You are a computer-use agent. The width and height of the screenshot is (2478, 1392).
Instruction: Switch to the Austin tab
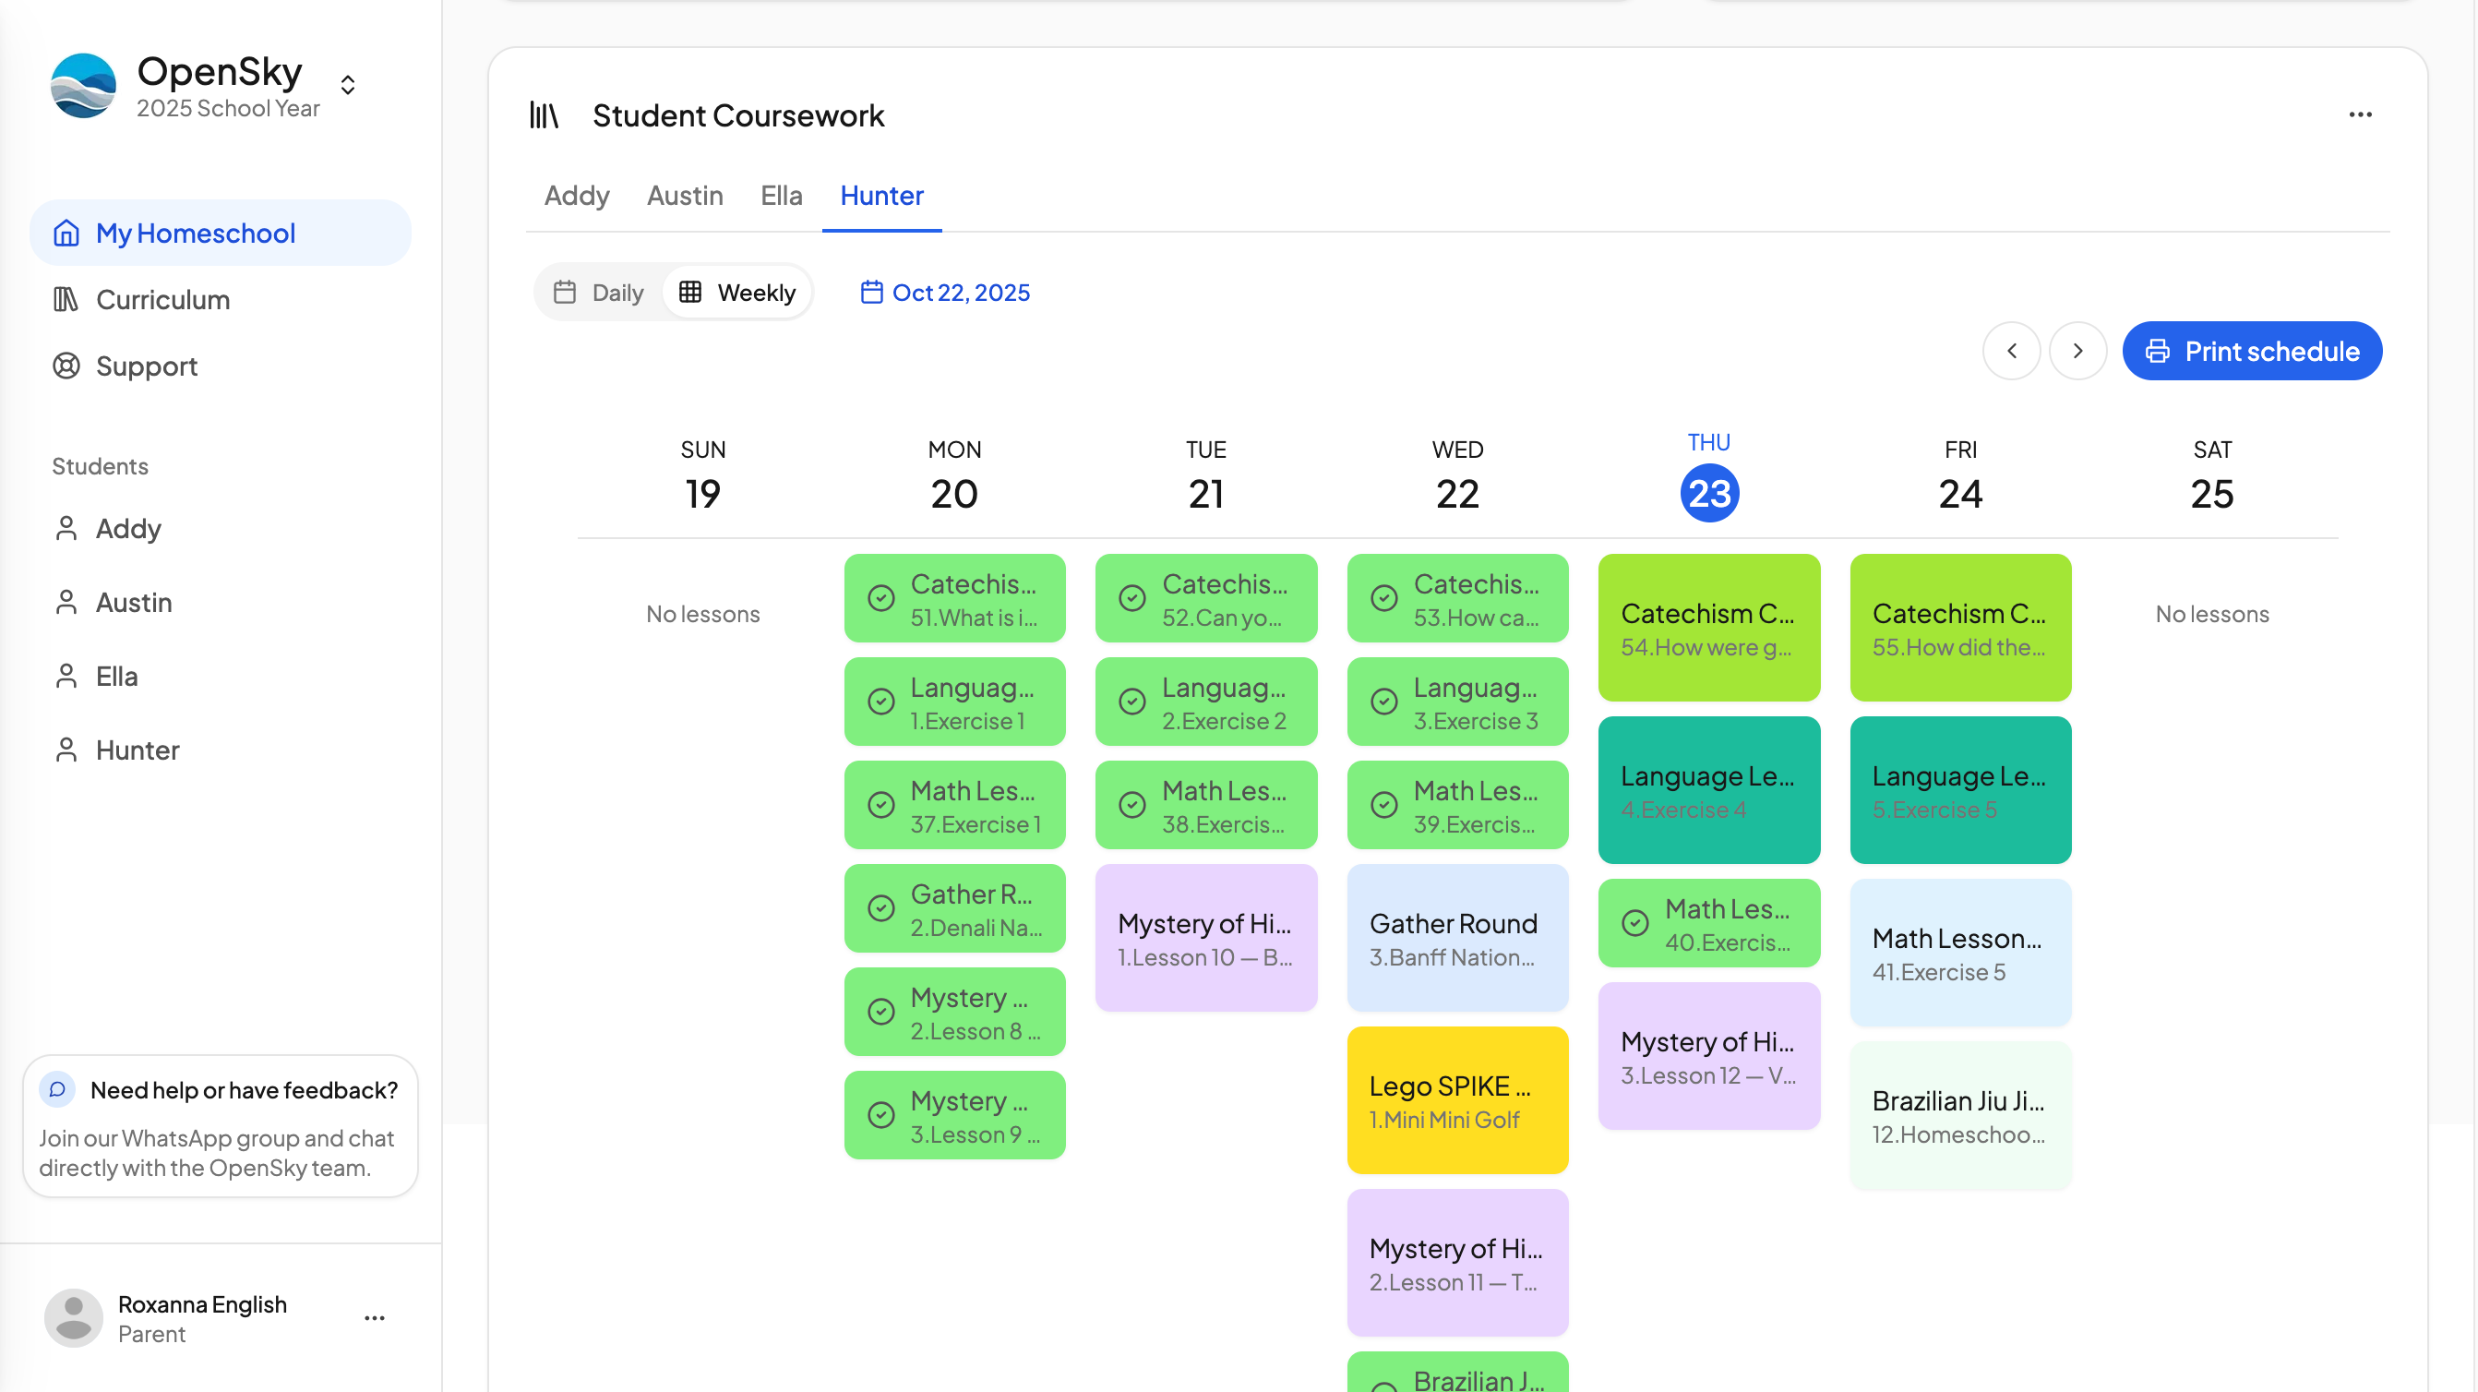684,196
